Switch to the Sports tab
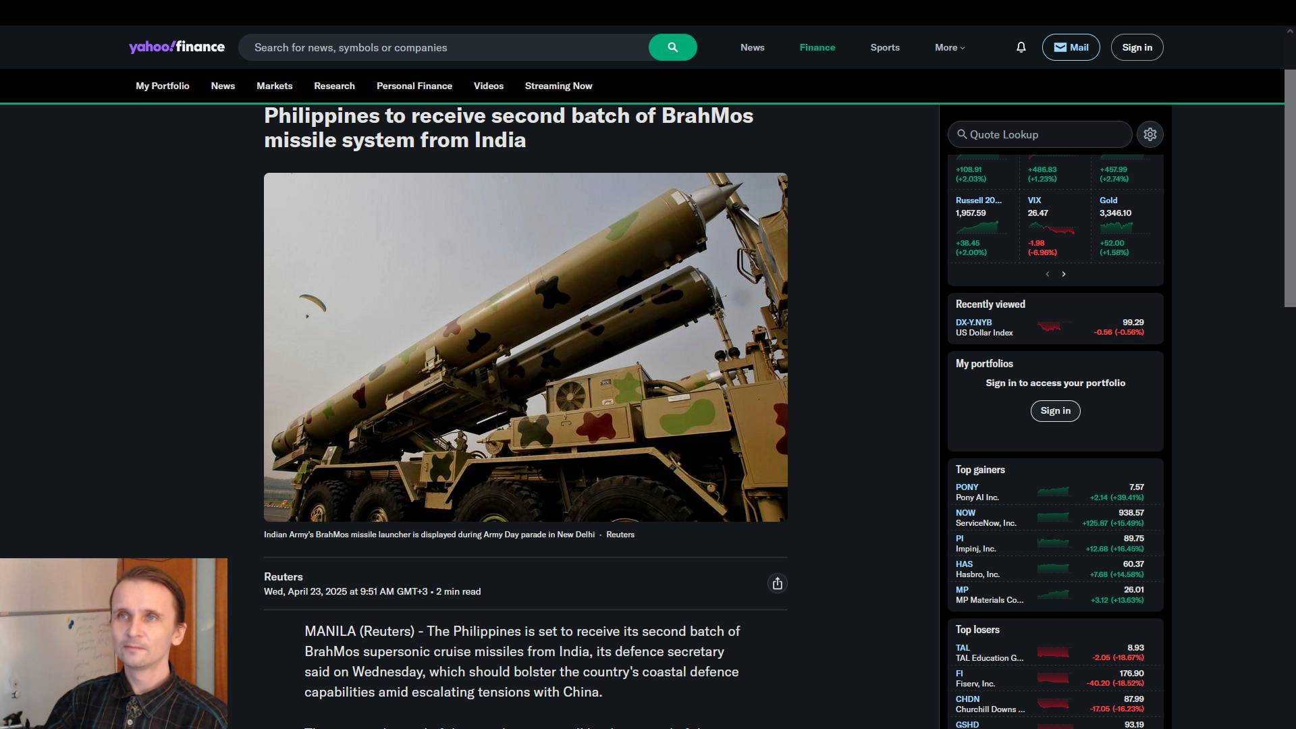Screen dimensions: 1296x729 (884, 47)
